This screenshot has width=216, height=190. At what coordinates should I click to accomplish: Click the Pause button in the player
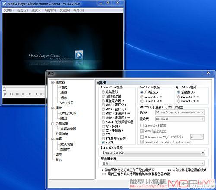[11, 94]
